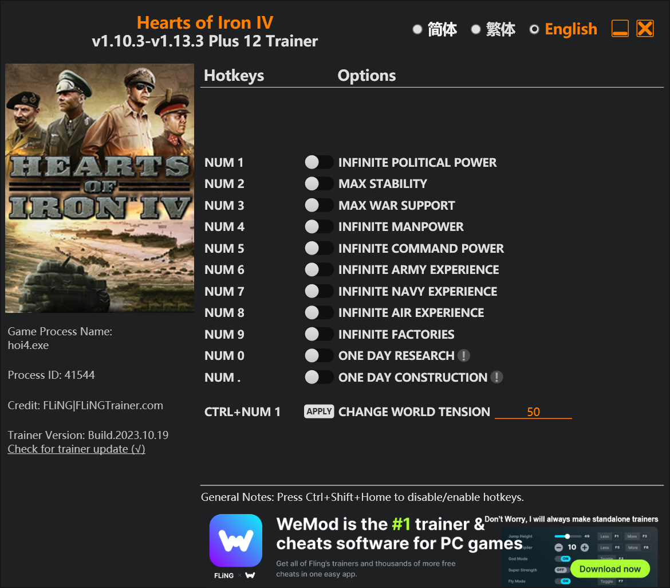Close the trainer window
Viewport: 670px width, 588px height.
point(645,29)
